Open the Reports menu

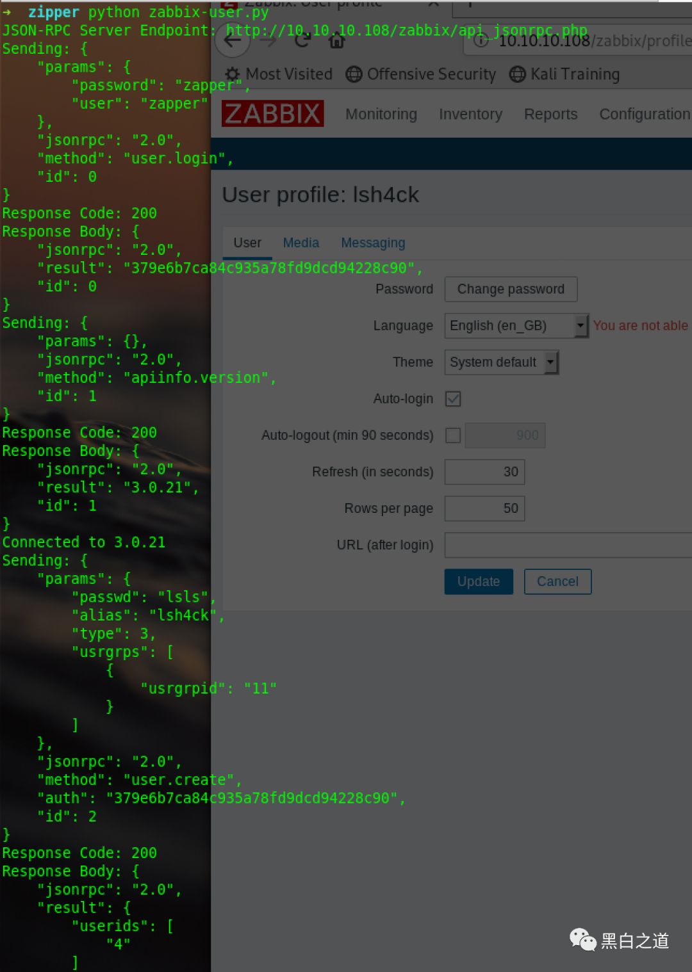click(x=550, y=114)
